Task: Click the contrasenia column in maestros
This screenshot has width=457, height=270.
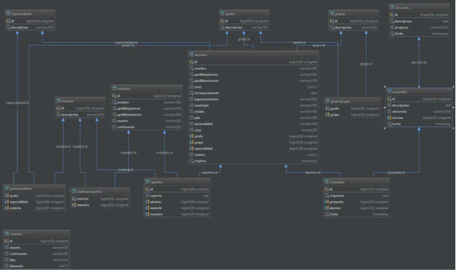Action: 147,127
